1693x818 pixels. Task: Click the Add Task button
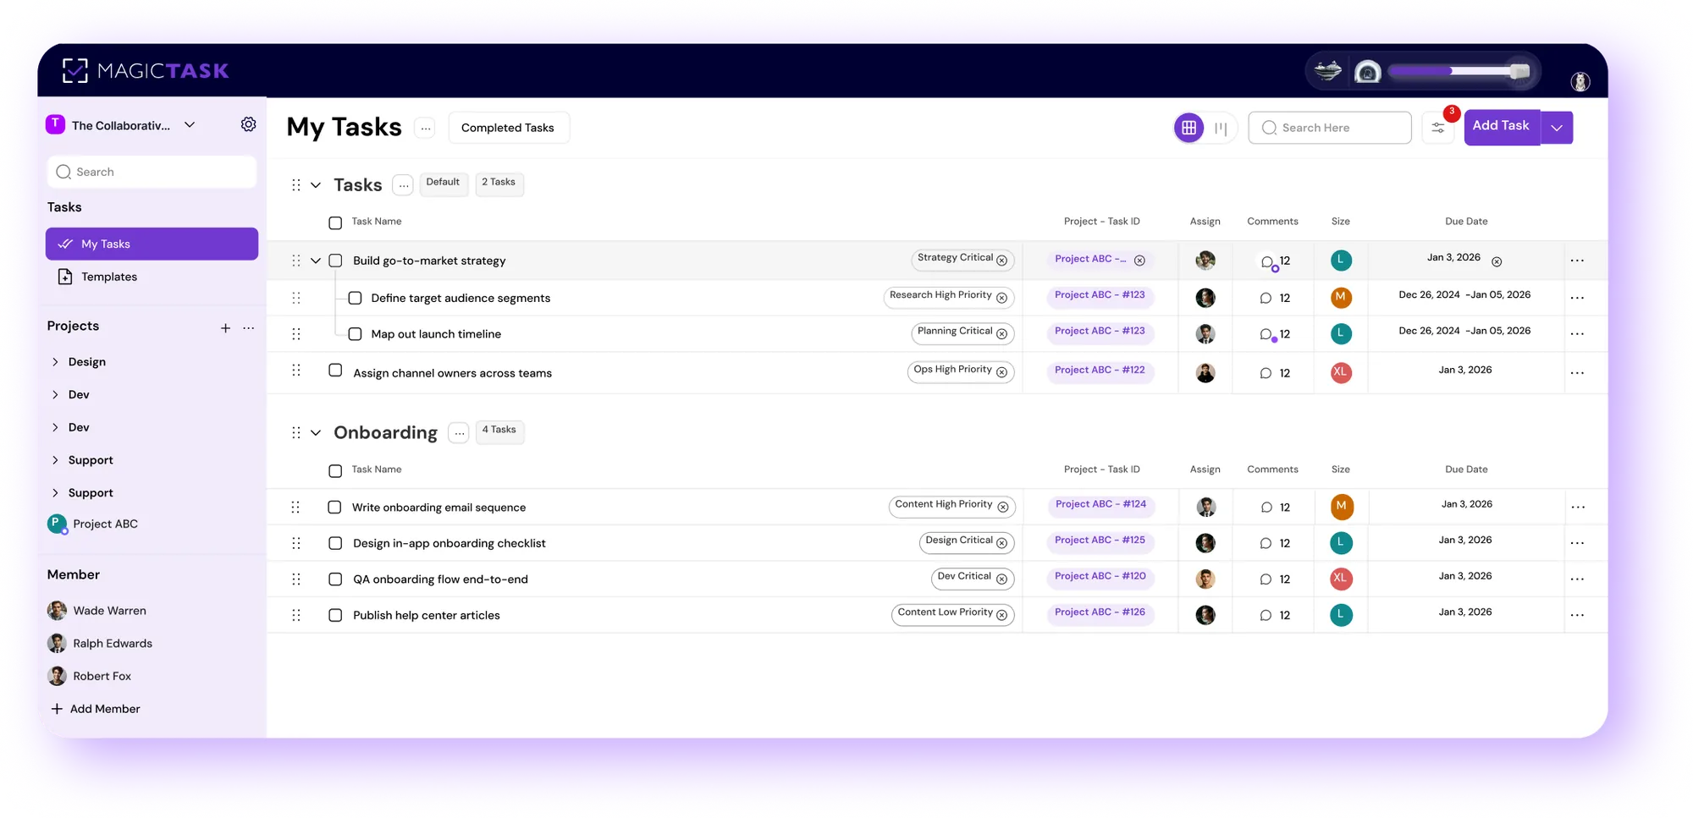tap(1502, 128)
